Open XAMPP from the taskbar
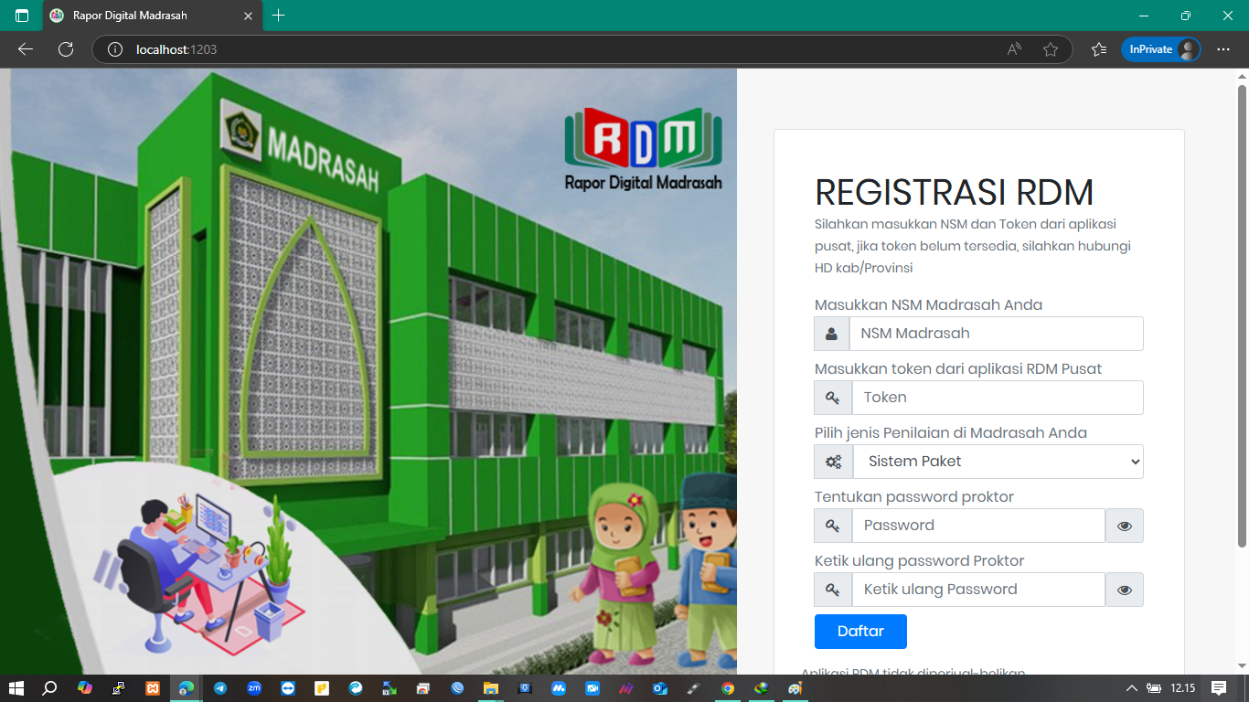 tap(154, 688)
